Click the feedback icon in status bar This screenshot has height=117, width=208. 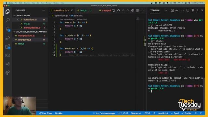(196, 113)
